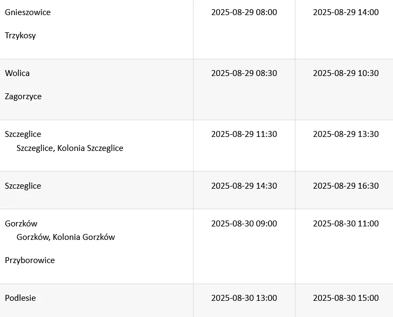Select start time 2025-08-30 09:00
Image resolution: width=393 pixels, height=317 pixels.
point(244,224)
